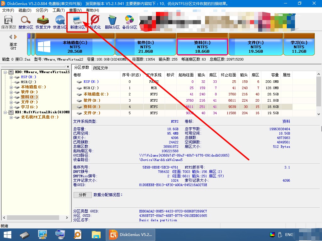Open the 分区(P) menu
Viewport: 322px width, 241px height.
point(42,10)
